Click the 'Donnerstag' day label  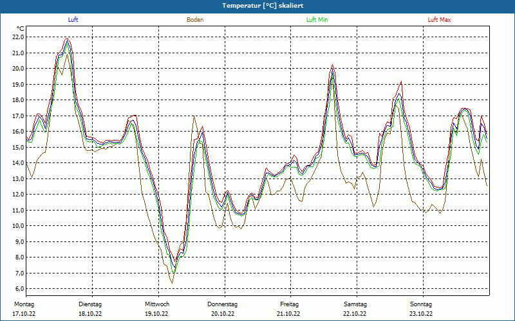pos(222,304)
